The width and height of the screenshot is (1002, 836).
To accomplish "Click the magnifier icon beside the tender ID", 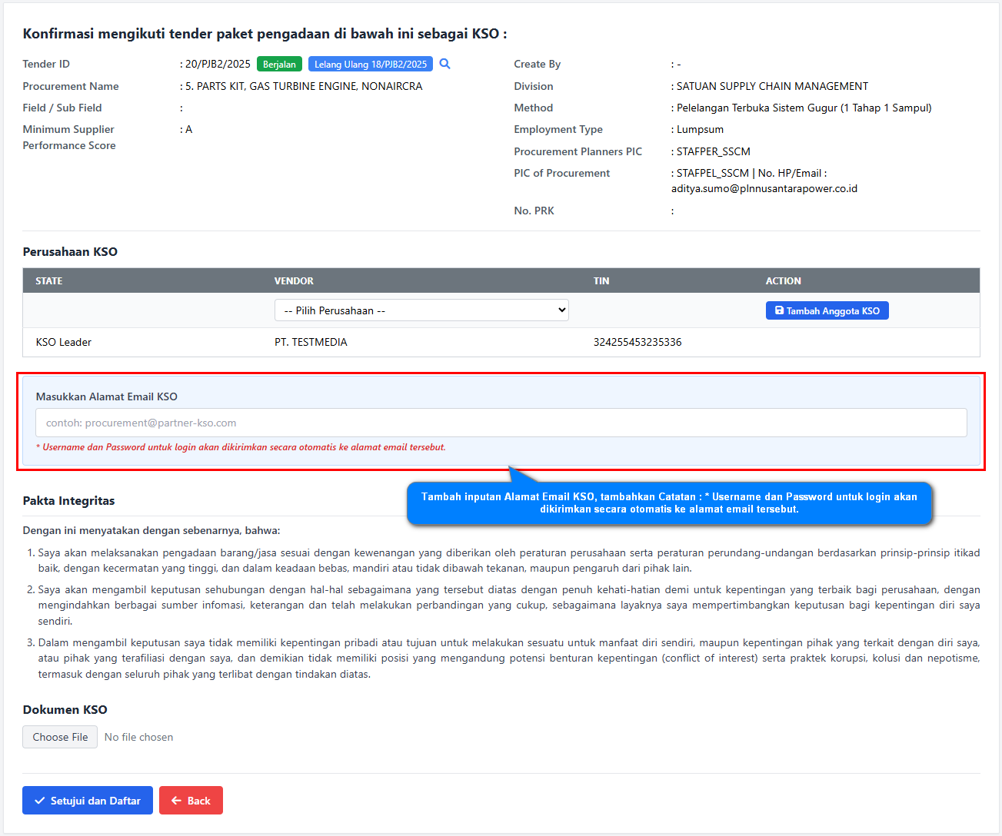I will [444, 64].
